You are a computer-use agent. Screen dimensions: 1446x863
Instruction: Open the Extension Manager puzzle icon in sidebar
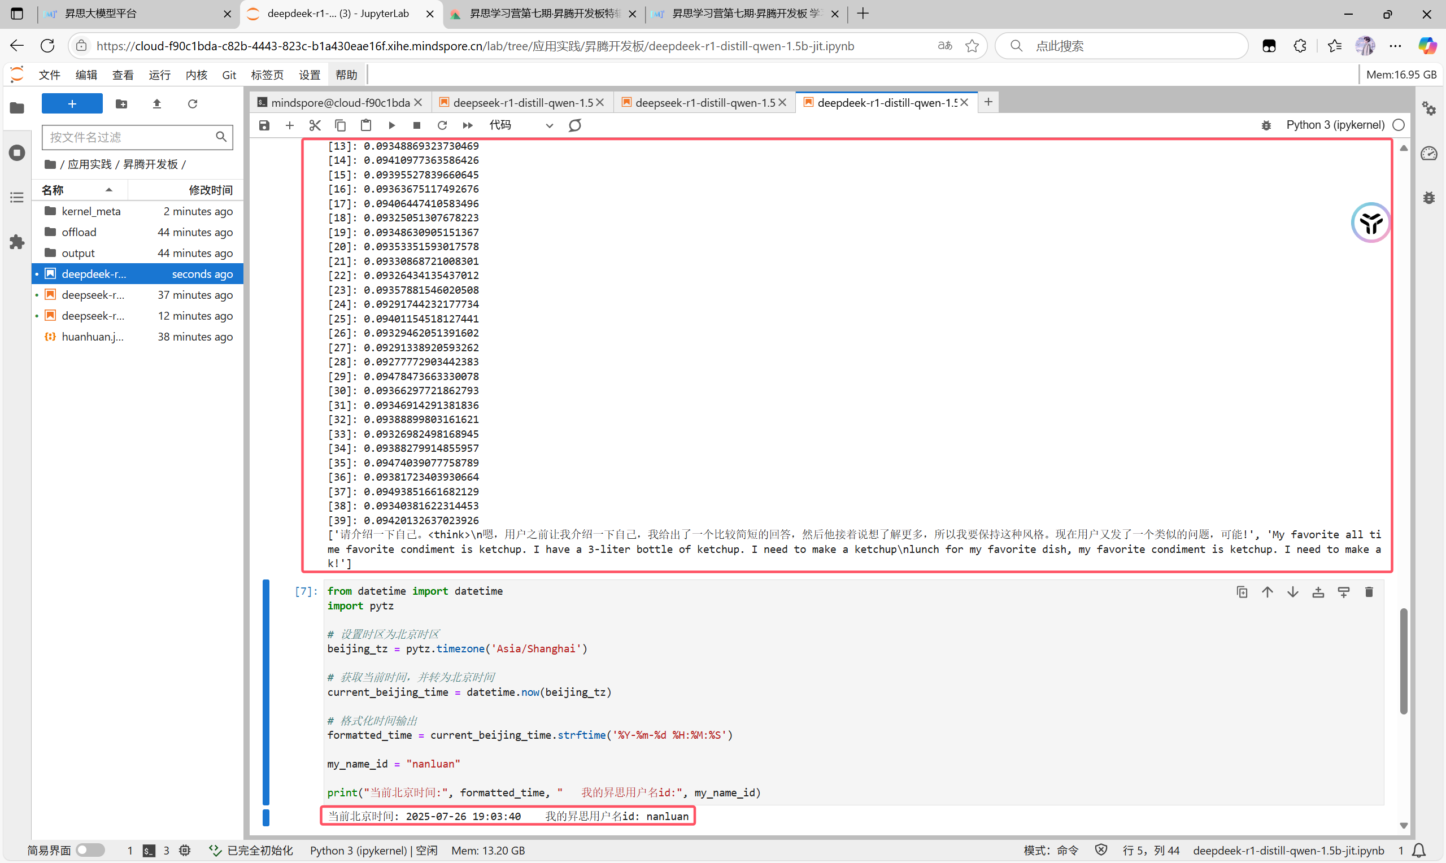click(x=17, y=242)
